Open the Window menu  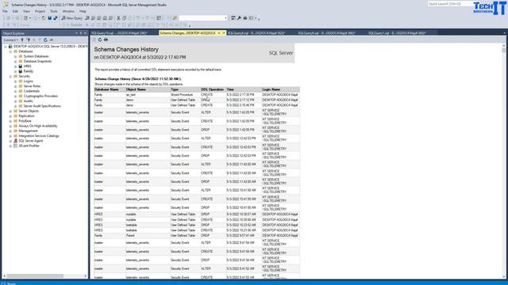(68, 11)
